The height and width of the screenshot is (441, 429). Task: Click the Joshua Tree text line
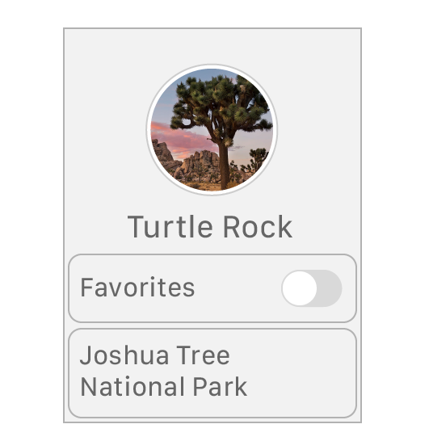(155, 355)
